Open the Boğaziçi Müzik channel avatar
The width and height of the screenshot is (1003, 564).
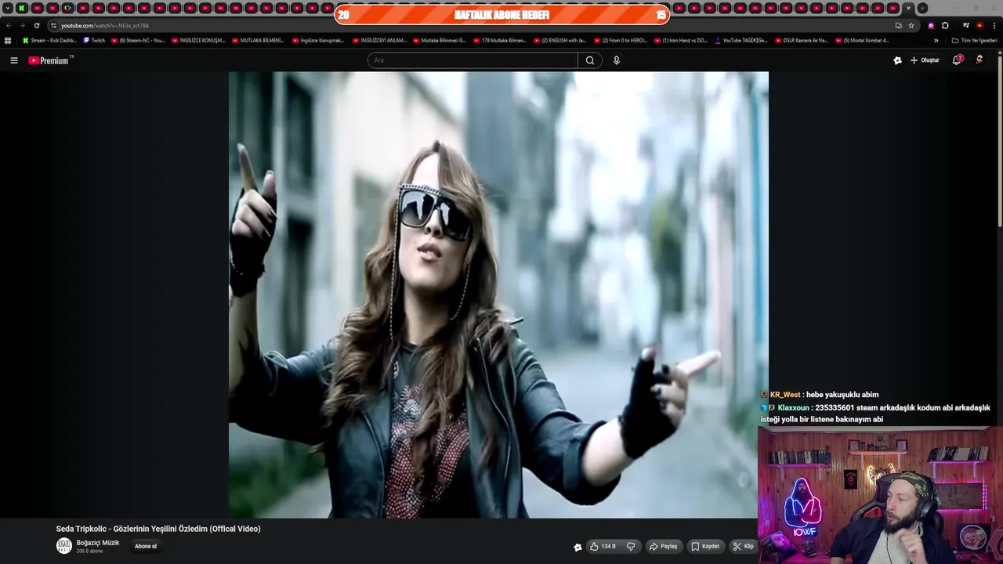(63, 546)
